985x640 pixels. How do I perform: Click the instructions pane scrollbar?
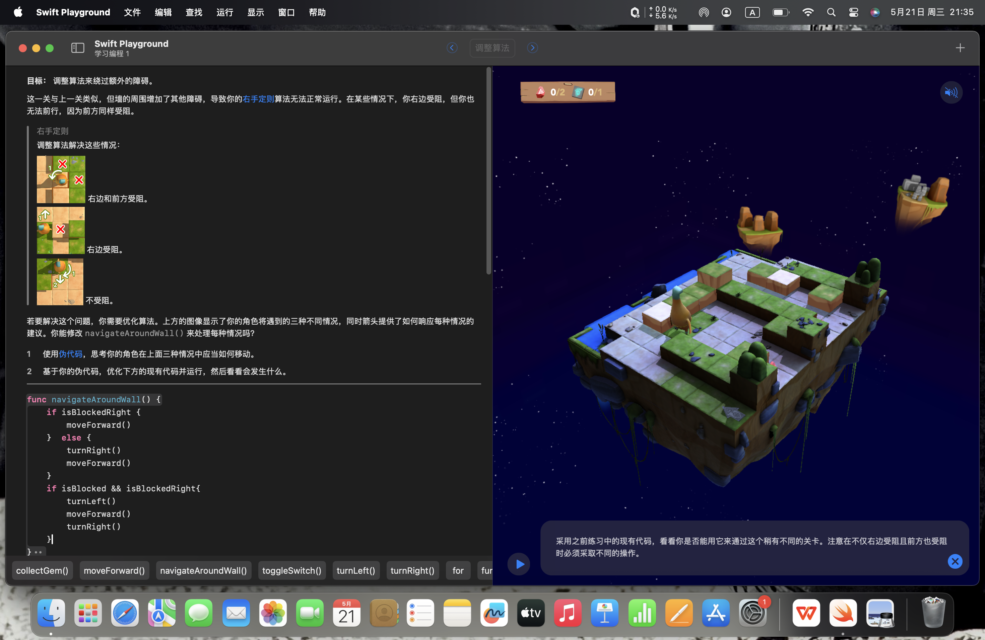tap(488, 171)
